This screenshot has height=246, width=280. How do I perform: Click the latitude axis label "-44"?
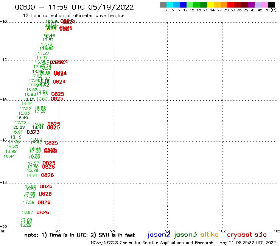click(3, 99)
